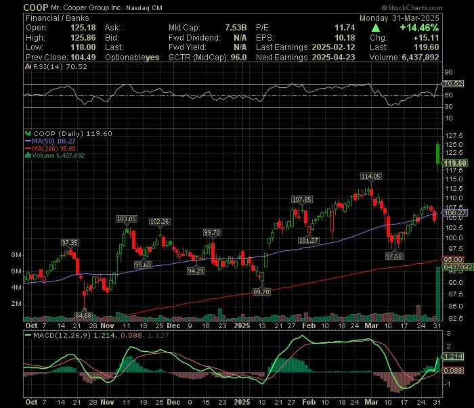Image resolution: width=474 pixels, height=408 pixels.
Task: Click the 84.68 low price annotation
Action: 83,315
